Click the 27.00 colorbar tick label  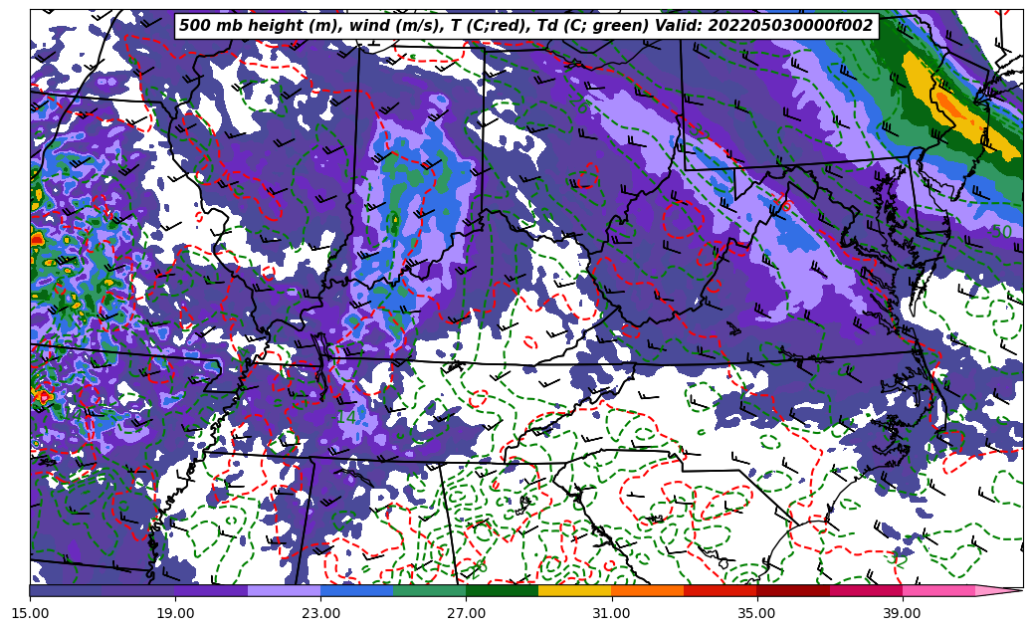(x=466, y=613)
